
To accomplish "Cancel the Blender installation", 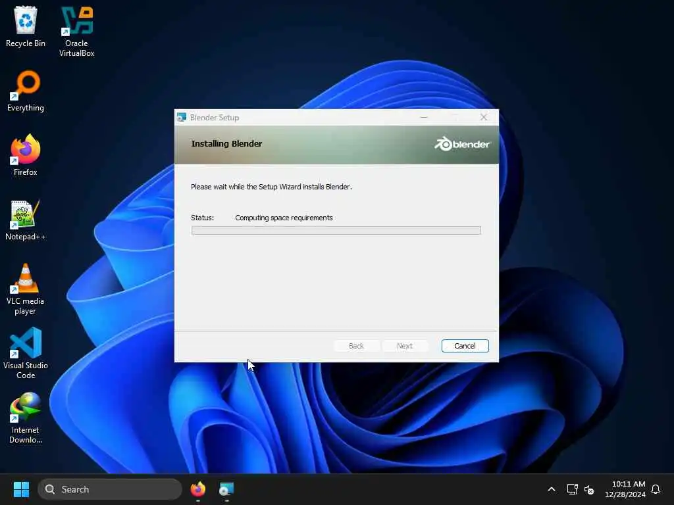I will click(x=465, y=346).
